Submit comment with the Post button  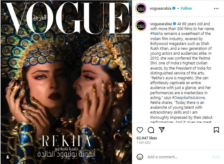[x=216, y=157]
